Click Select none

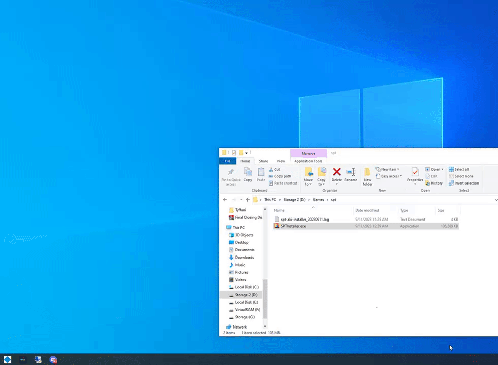[x=461, y=176]
